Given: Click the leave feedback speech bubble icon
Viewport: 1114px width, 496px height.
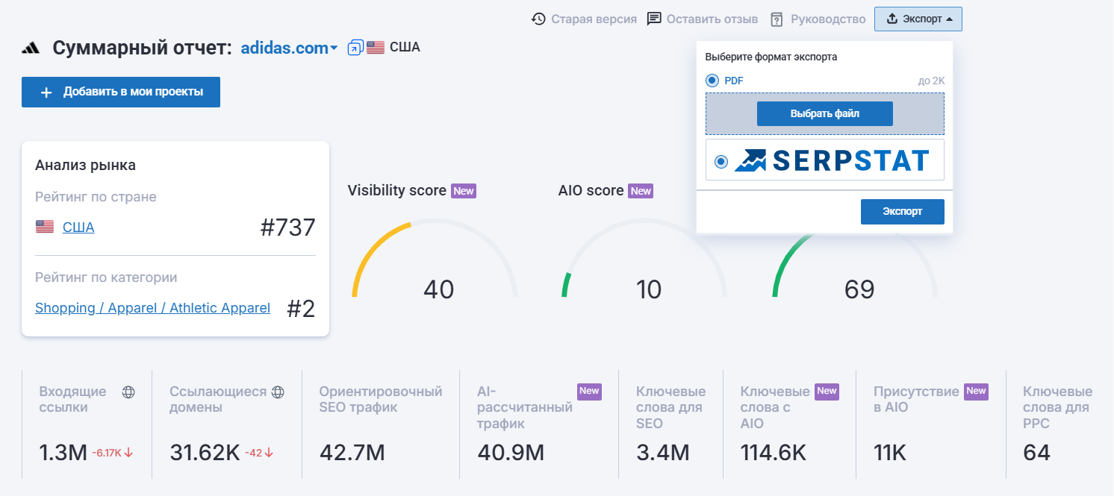Looking at the screenshot, I should click(x=654, y=19).
